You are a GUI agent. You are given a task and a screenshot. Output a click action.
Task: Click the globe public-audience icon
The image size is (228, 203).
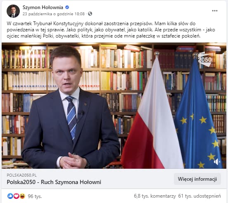tap(90, 14)
